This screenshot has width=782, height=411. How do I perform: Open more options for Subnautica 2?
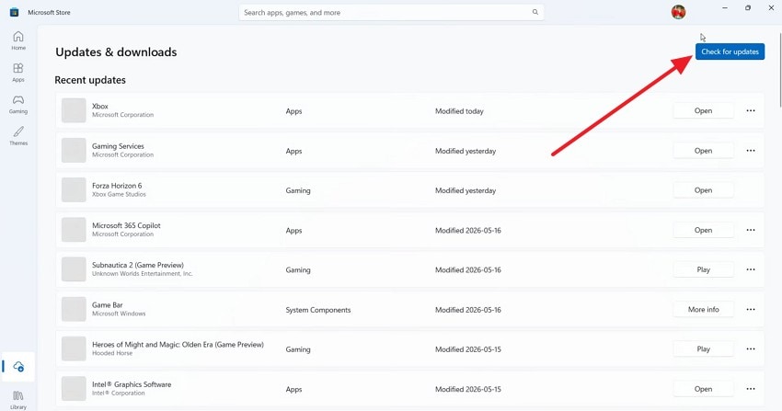pyautogui.click(x=751, y=269)
